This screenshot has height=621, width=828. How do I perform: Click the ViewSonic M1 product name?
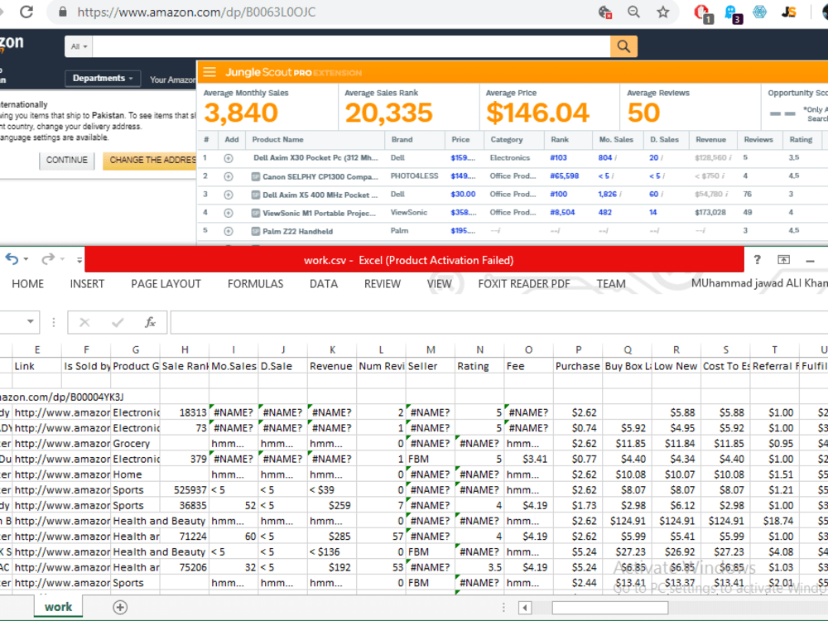click(x=319, y=214)
